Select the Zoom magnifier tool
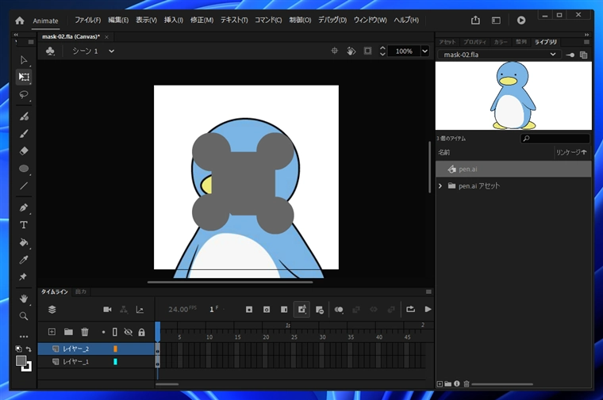603x400 pixels. coord(24,316)
